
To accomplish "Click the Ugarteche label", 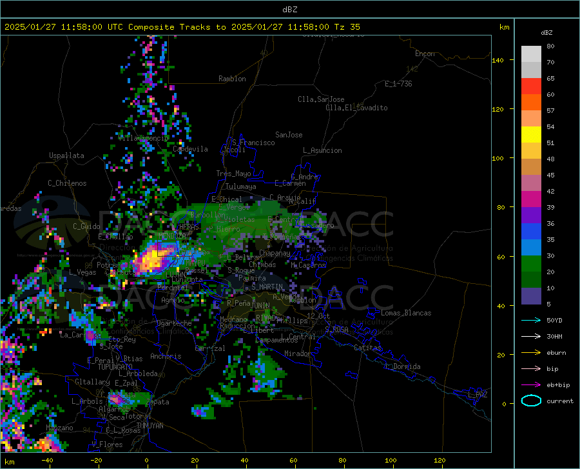I will (x=174, y=323).
